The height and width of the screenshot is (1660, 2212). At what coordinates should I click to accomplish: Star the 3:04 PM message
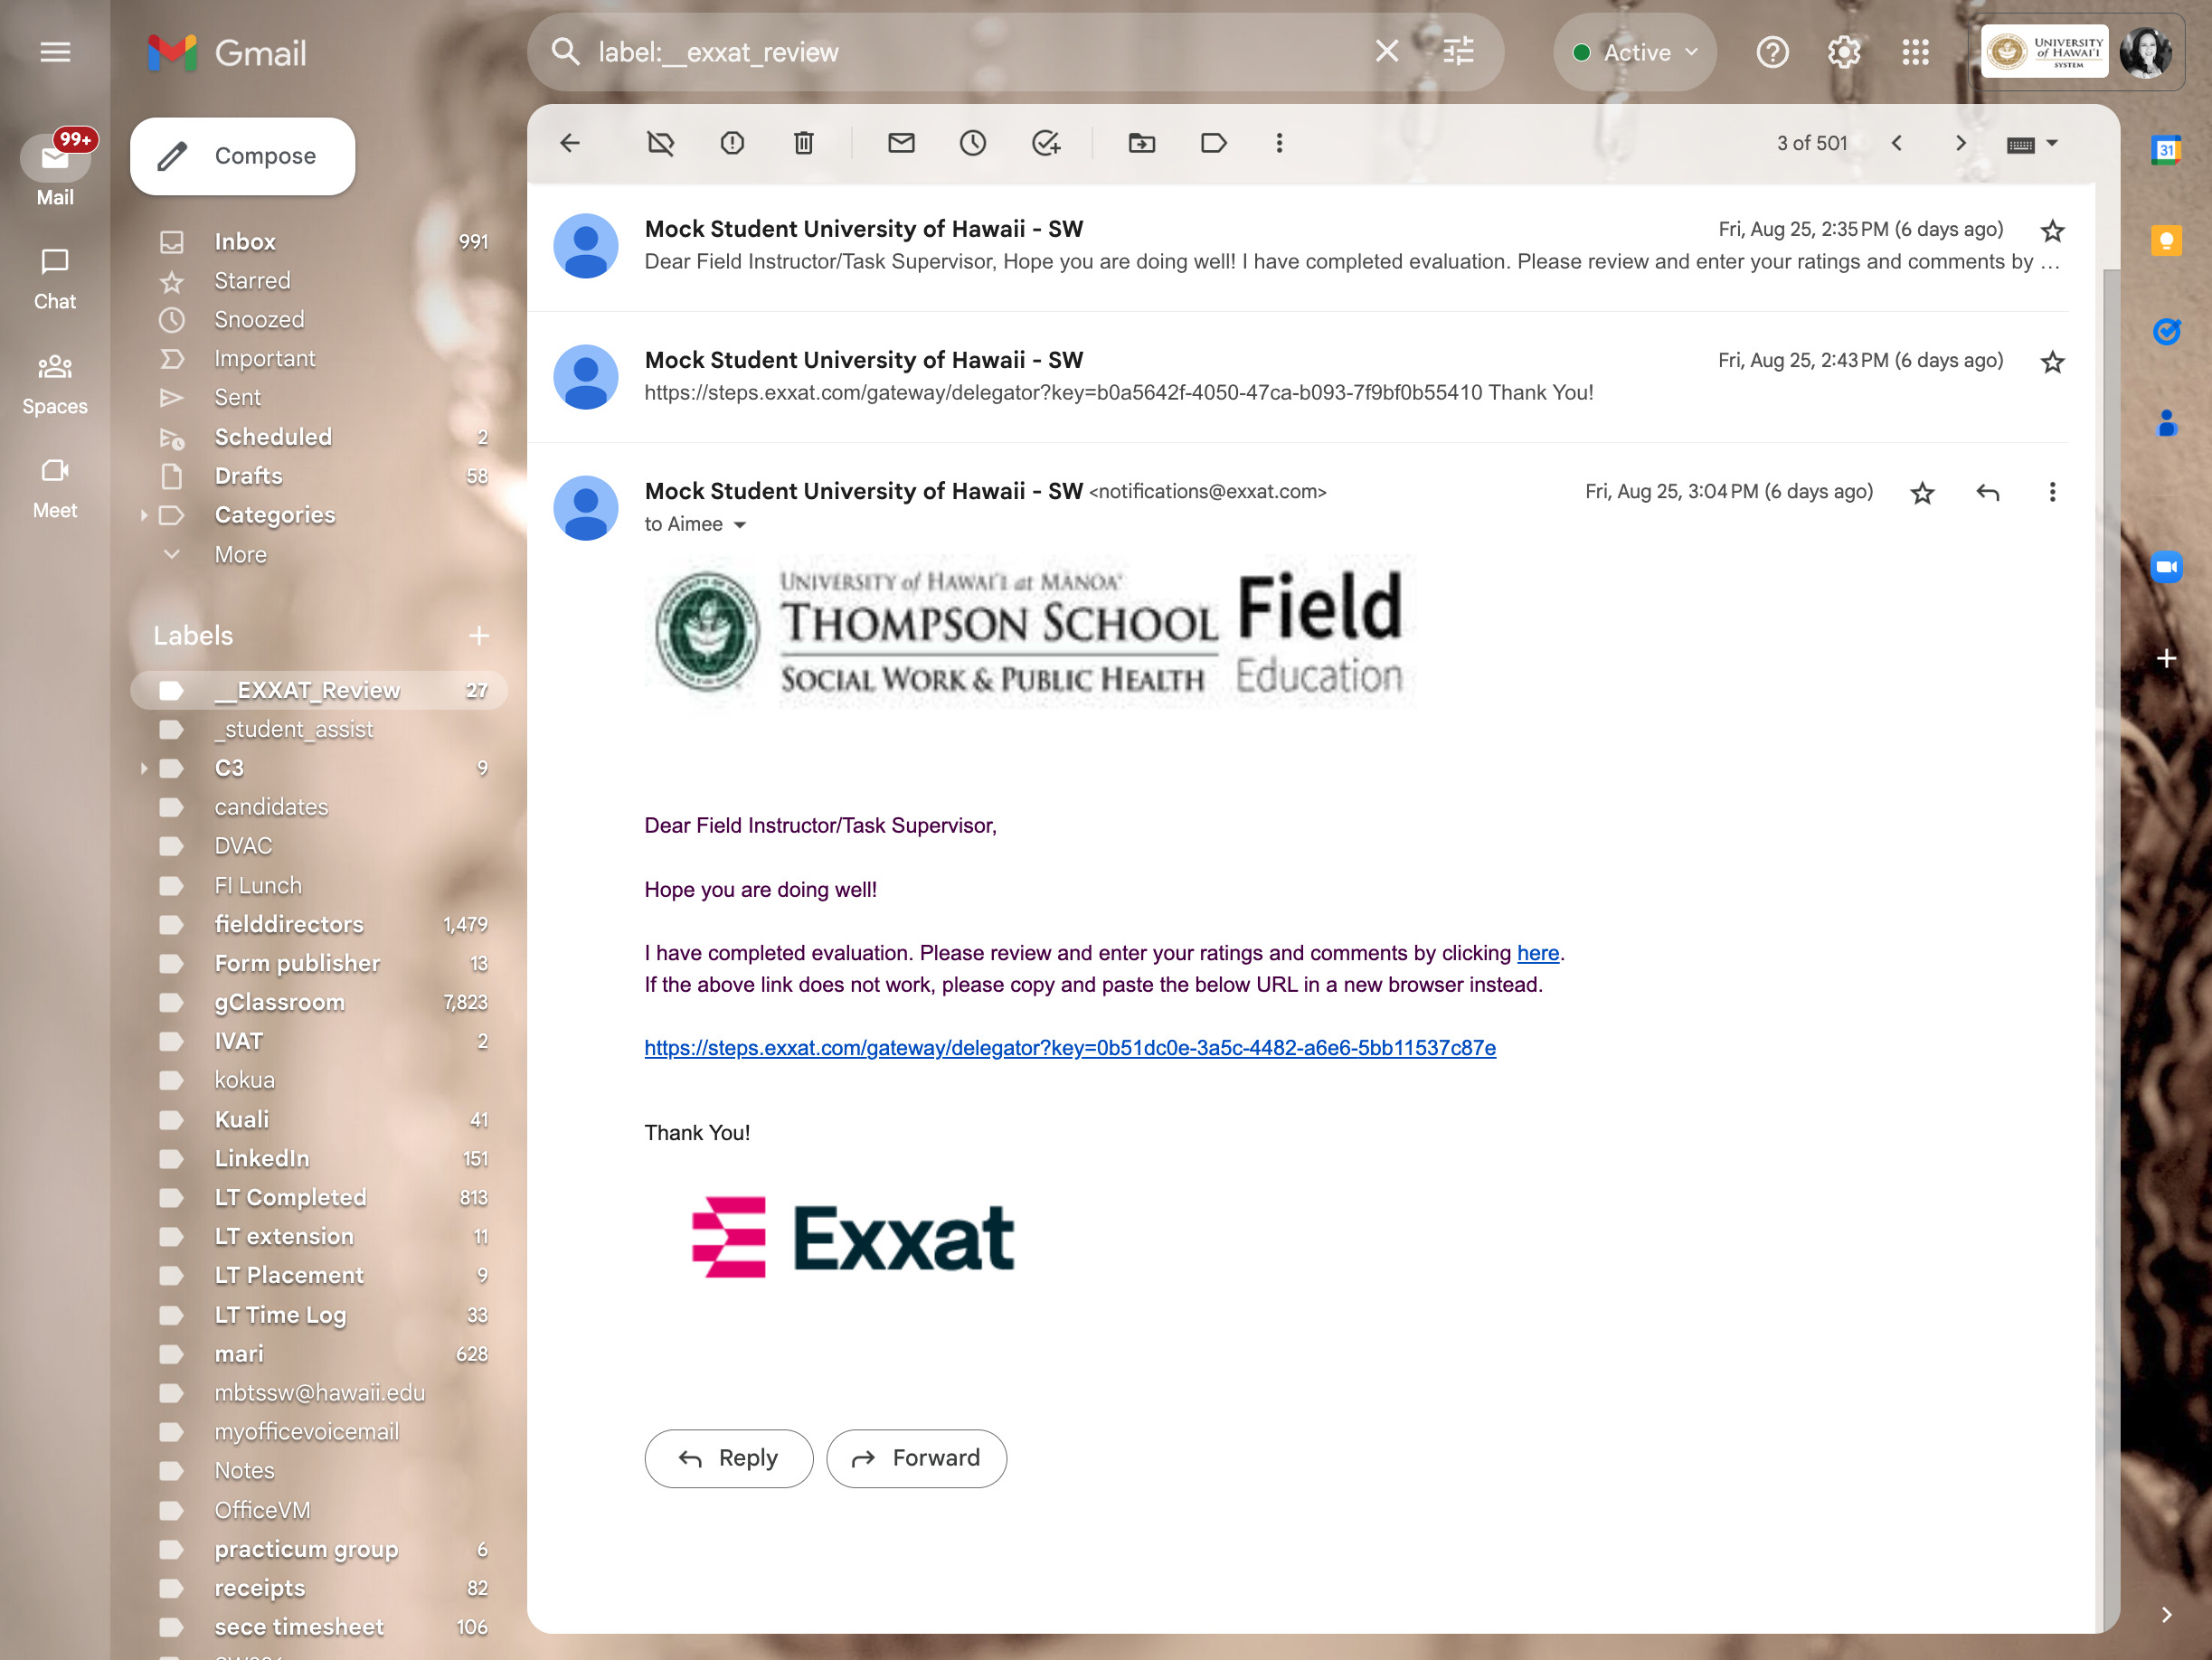coord(1922,493)
